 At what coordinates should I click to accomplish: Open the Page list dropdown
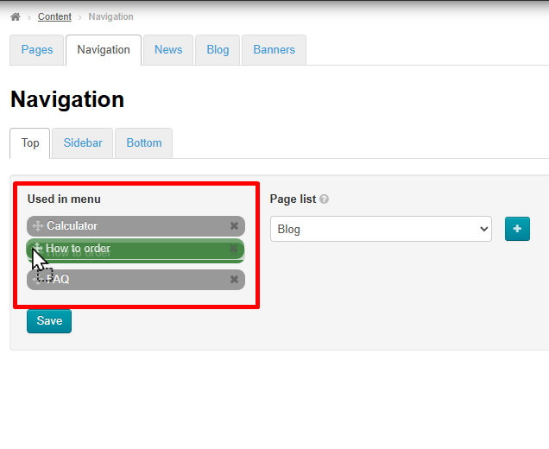pos(381,229)
